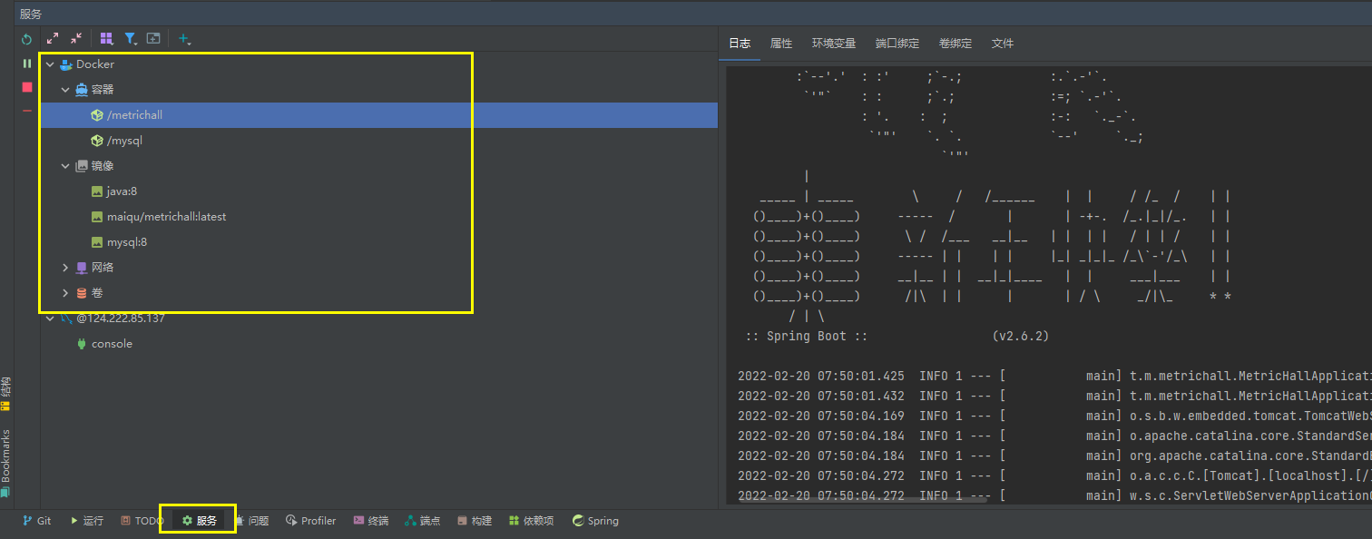Click the TomcatWebServer log line at 07:50:04.169
This screenshot has height=539, width=1372.
[1054, 416]
